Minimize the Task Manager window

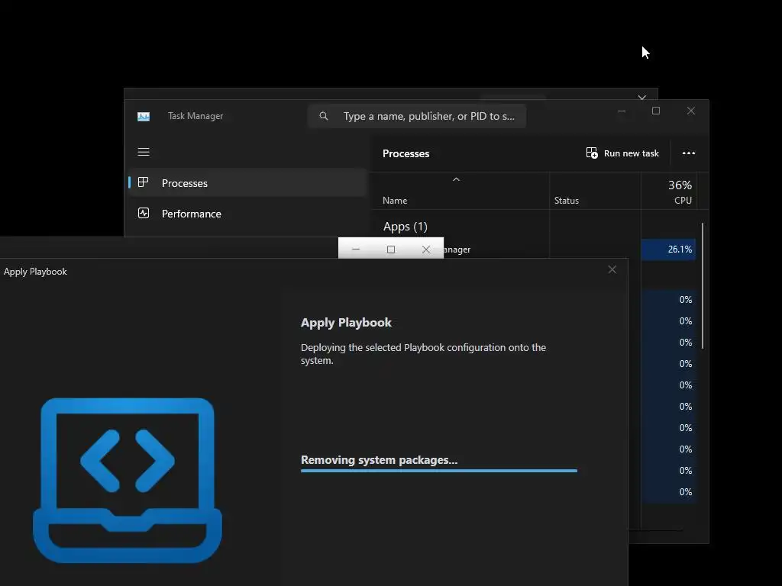[622, 111]
